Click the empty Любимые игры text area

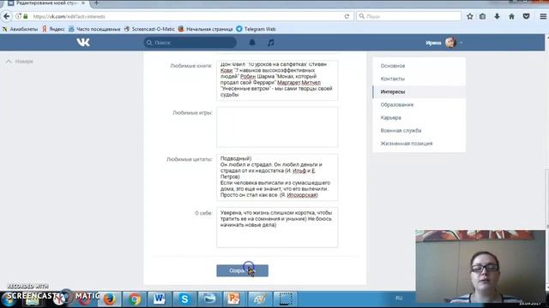[277, 127]
